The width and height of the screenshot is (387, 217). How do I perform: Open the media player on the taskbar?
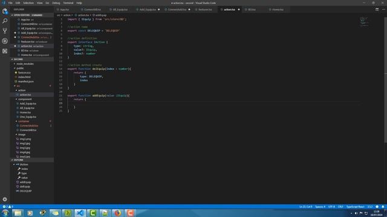(x=30, y=213)
